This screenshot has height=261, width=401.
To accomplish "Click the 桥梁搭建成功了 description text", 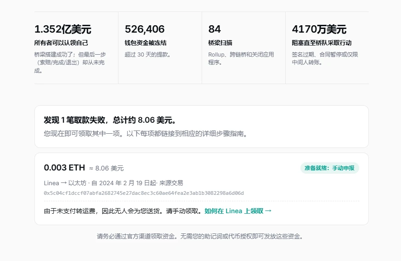I will (x=70, y=62).
